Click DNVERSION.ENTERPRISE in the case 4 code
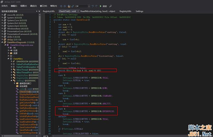This screenshot has height=137, width=213. pyautogui.click(x=102, y=111)
